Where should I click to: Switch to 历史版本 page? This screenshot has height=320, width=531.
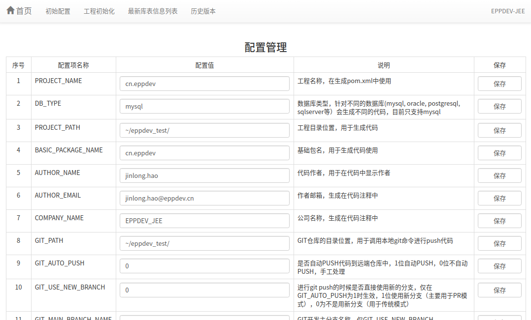pyautogui.click(x=203, y=11)
